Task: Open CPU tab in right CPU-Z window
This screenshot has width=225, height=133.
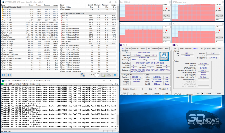Action: click(x=175, y=48)
